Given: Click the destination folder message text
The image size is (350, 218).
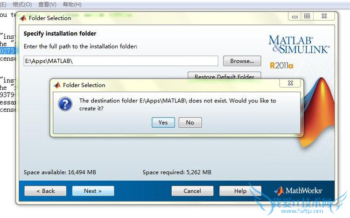Looking at the screenshot, I should tap(178, 104).
